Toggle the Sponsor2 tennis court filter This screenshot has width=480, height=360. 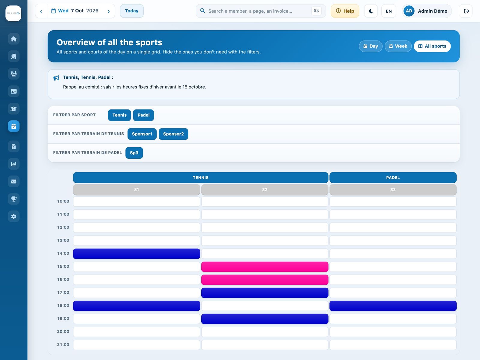(173, 134)
